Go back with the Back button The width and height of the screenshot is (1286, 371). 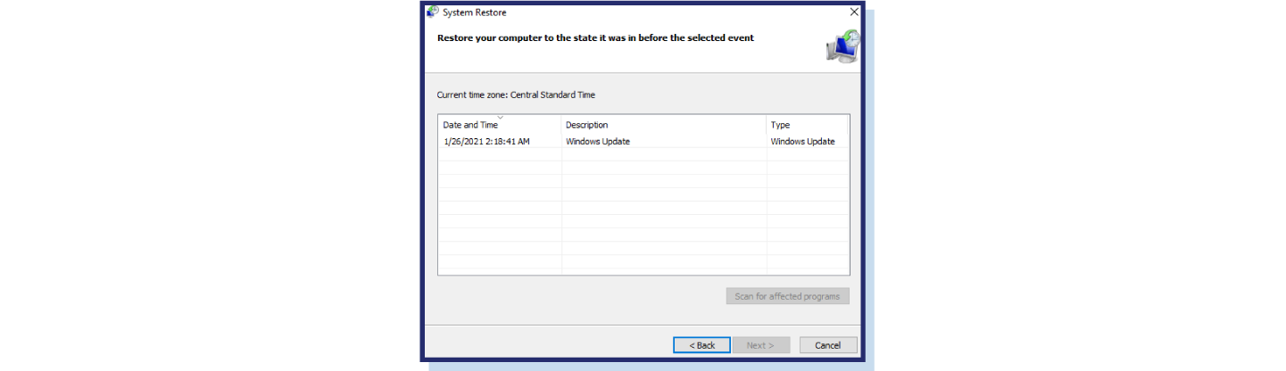pos(701,345)
